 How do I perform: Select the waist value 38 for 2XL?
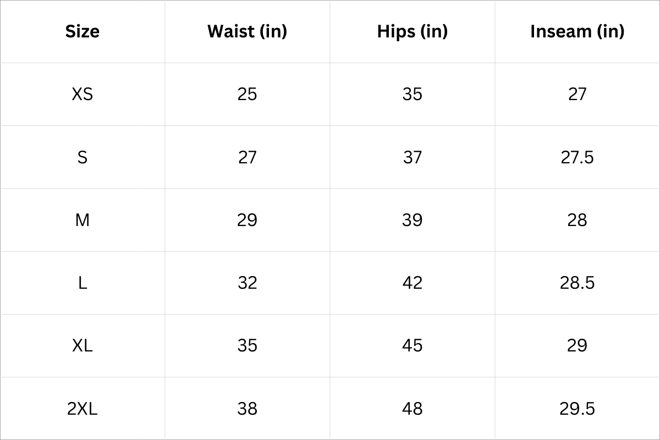(x=247, y=409)
